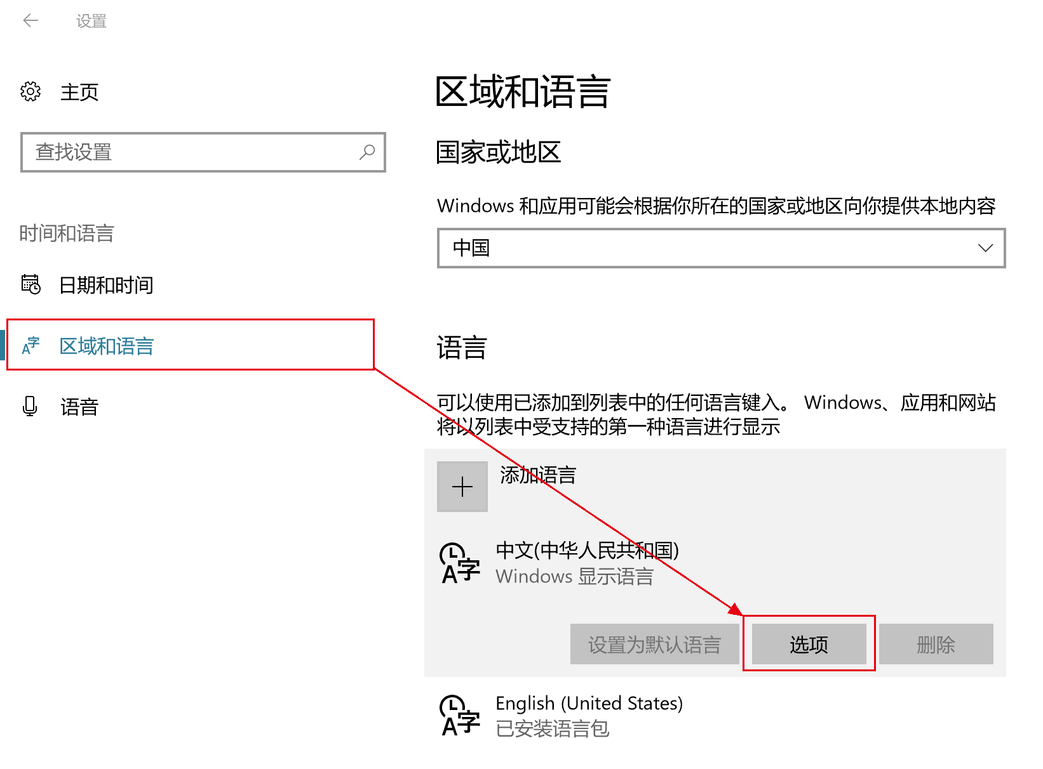Click the calendar icon beside 日期和时间

[x=29, y=285]
